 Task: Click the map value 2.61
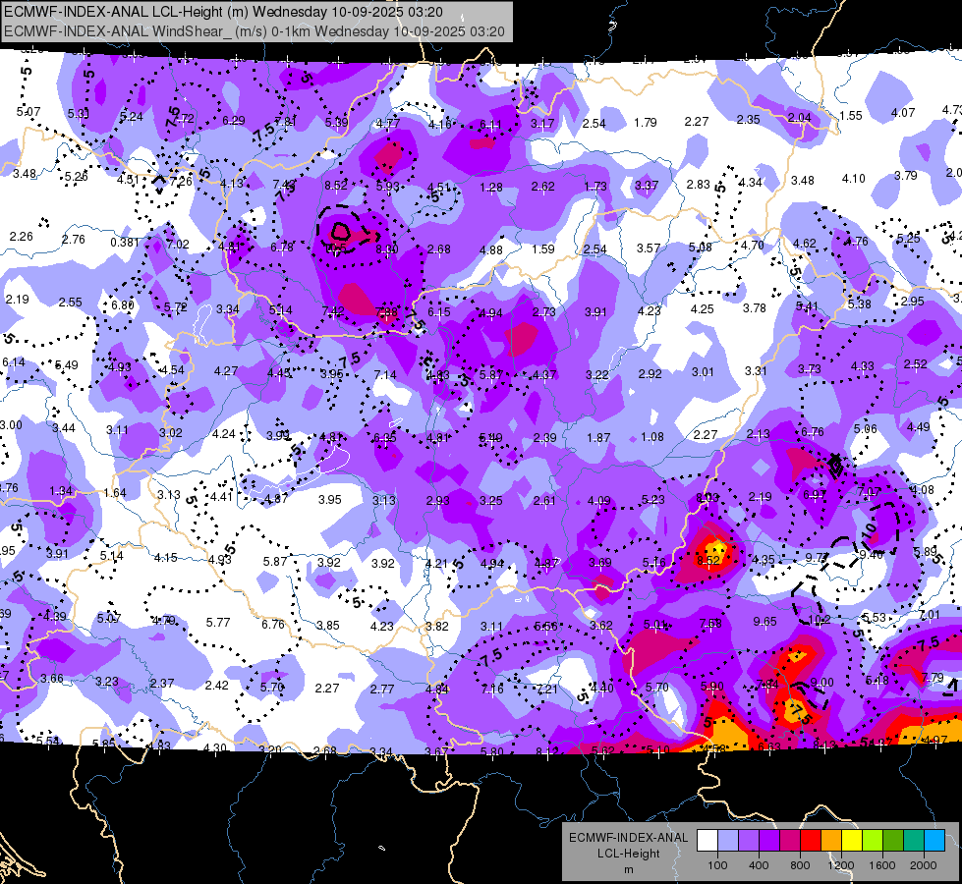coord(544,501)
